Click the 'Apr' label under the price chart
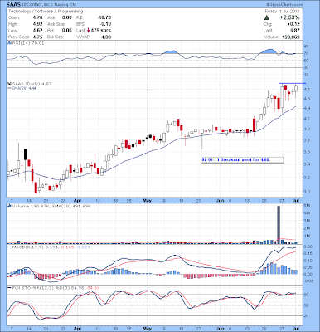This screenshot has height=332, width=320. click(78, 200)
